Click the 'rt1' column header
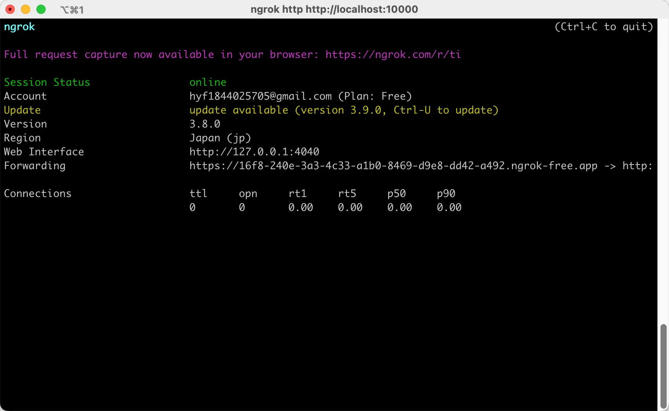Viewport: 669px width, 411px height. coord(297,194)
